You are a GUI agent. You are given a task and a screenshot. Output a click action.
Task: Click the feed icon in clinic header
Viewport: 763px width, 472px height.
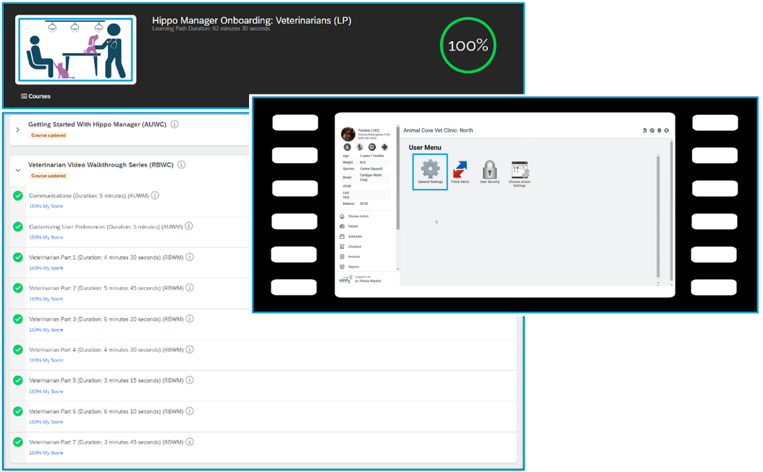[645, 130]
